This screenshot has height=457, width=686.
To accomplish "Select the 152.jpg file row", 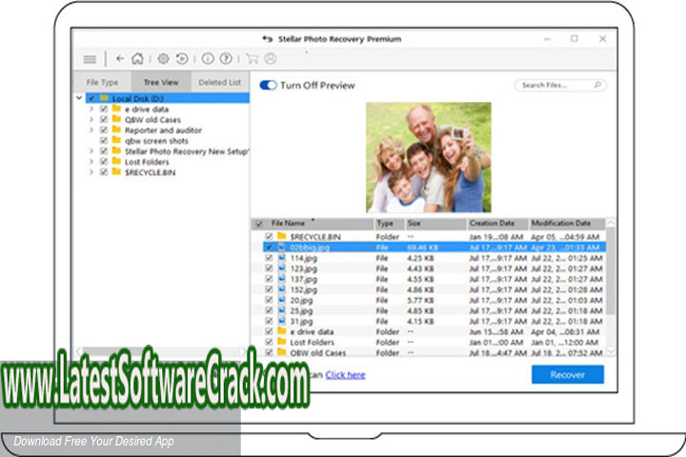I will 434,289.
